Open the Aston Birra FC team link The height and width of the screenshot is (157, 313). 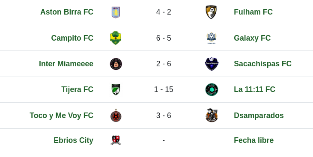pos(67,12)
